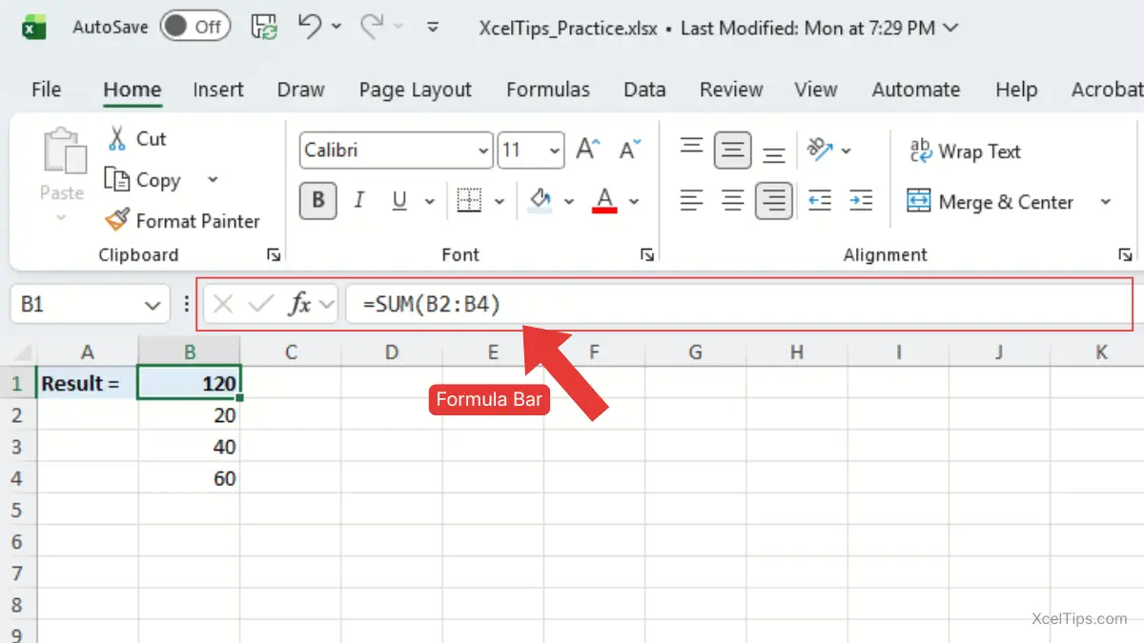This screenshot has width=1144, height=643.
Task: Expand the font size dropdown
Action: click(x=555, y=151)
